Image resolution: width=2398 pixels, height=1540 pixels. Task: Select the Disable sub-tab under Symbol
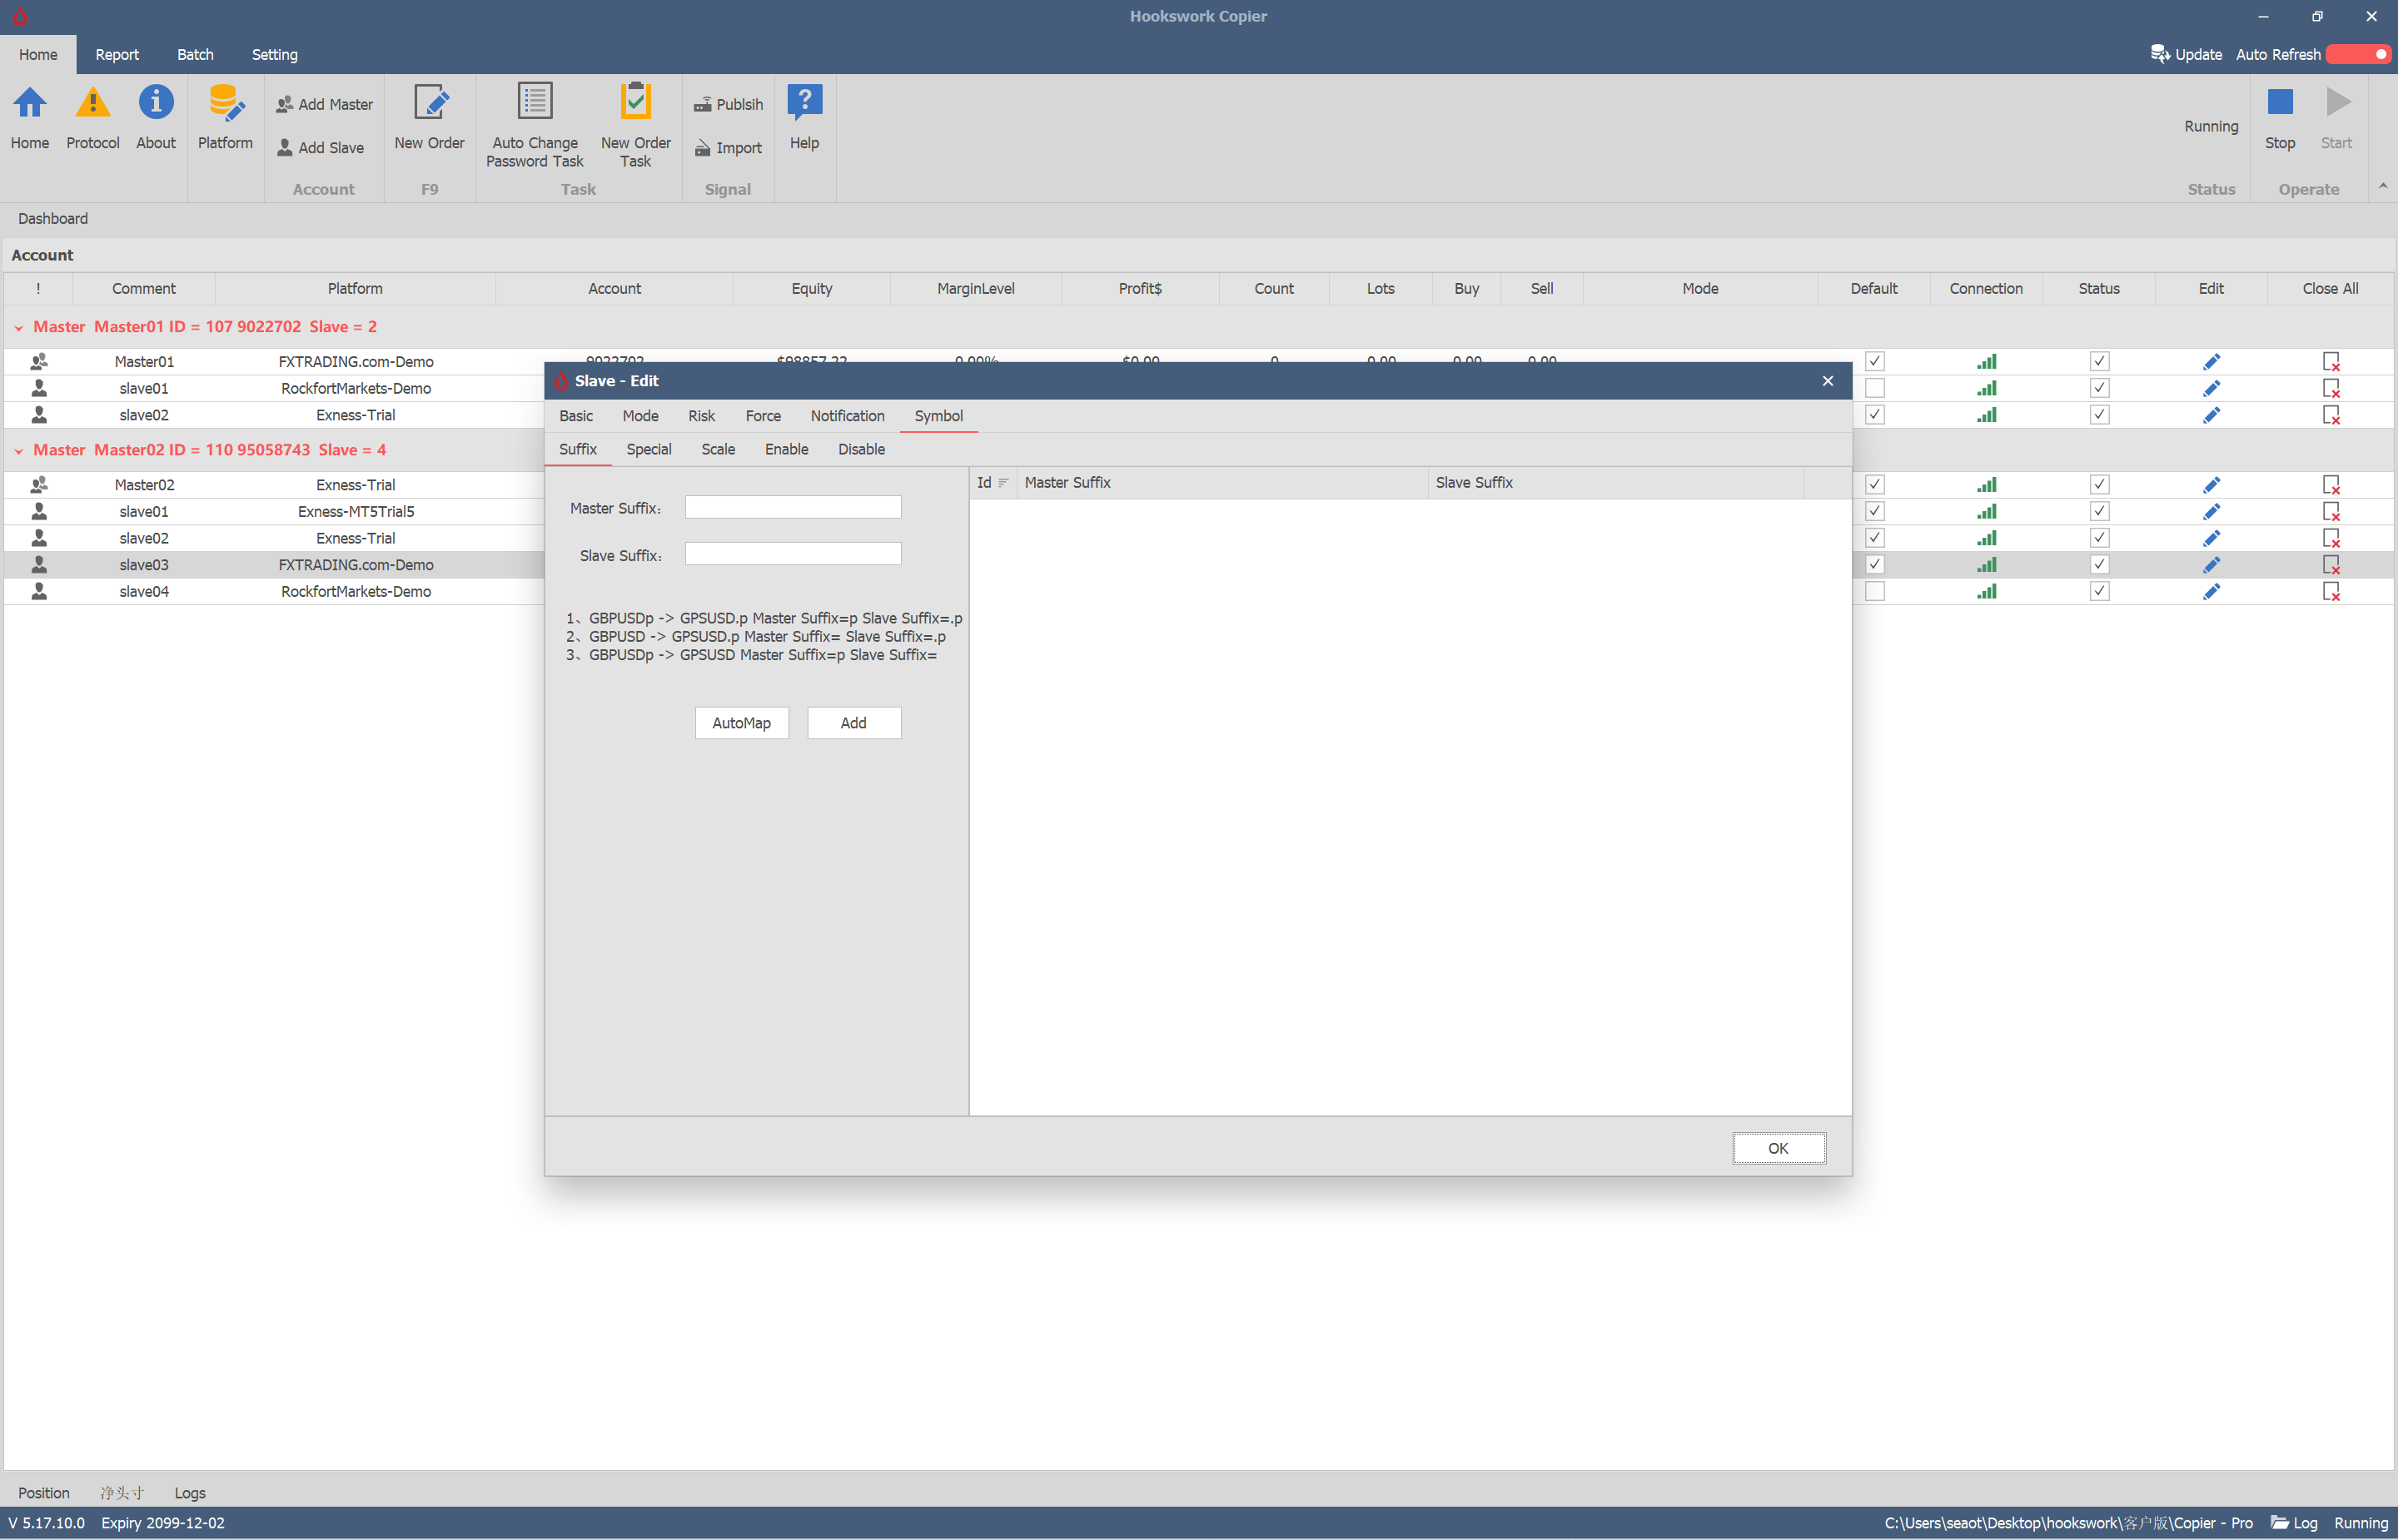861,449
